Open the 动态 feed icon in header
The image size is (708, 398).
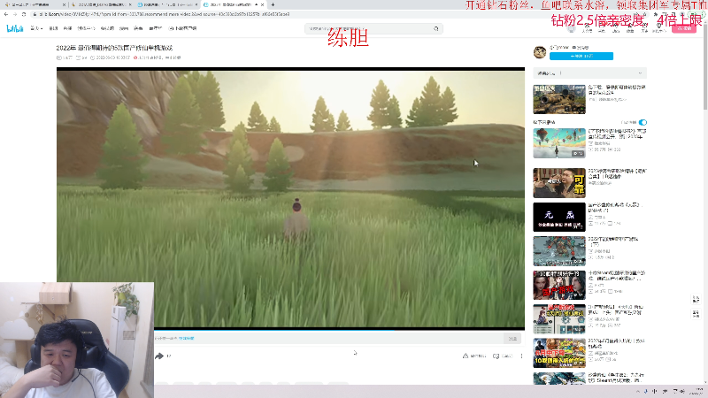point(616,28)
